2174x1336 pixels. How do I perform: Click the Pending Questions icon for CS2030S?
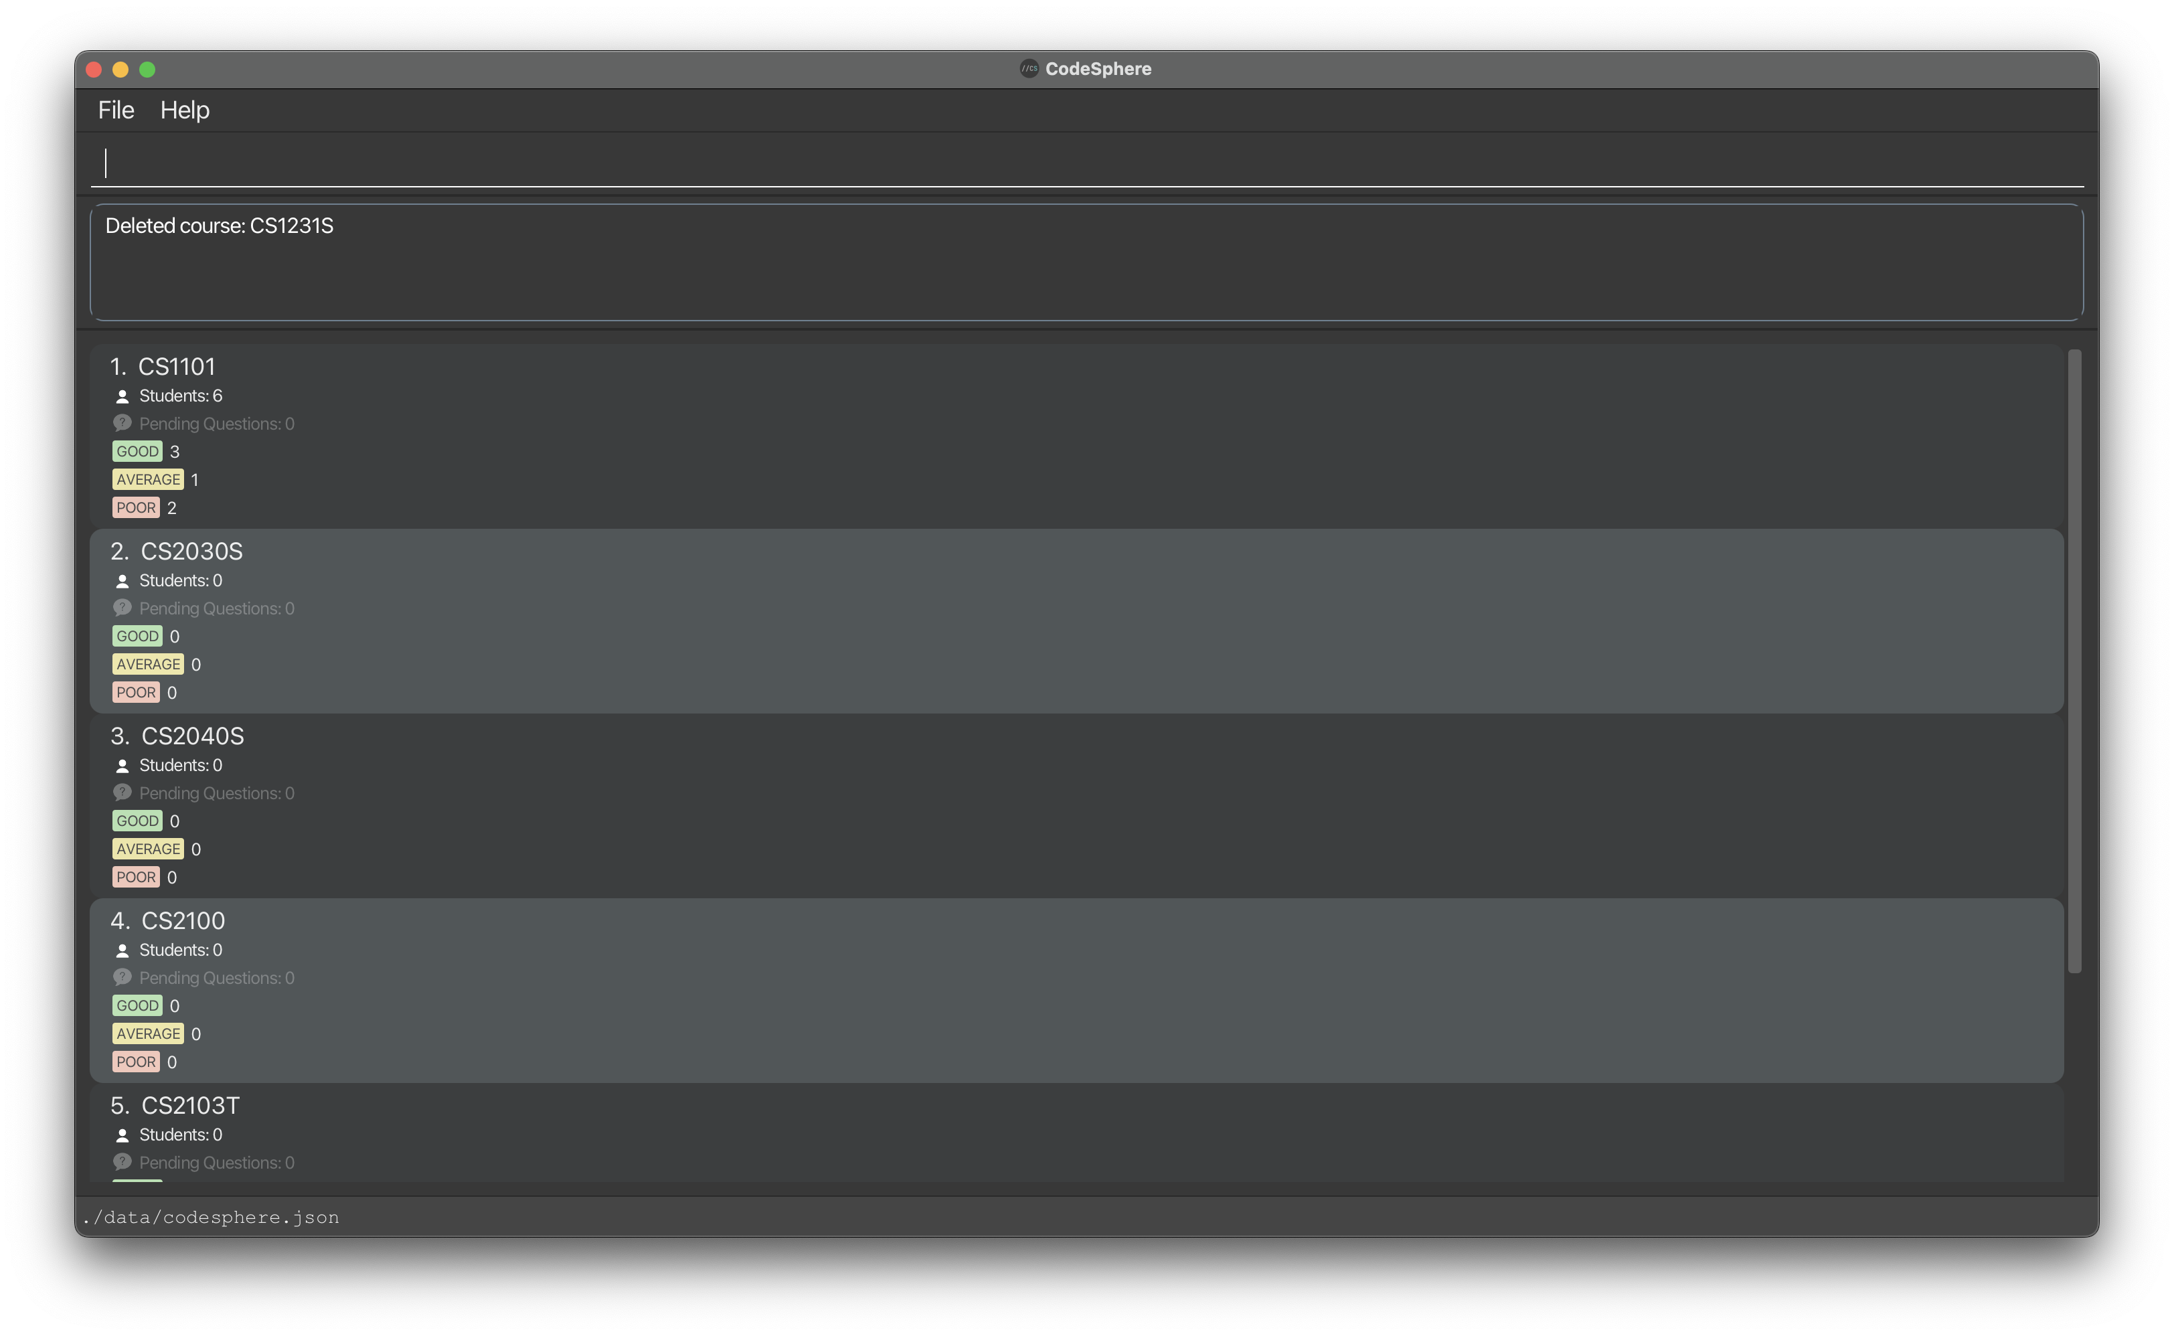122,607
